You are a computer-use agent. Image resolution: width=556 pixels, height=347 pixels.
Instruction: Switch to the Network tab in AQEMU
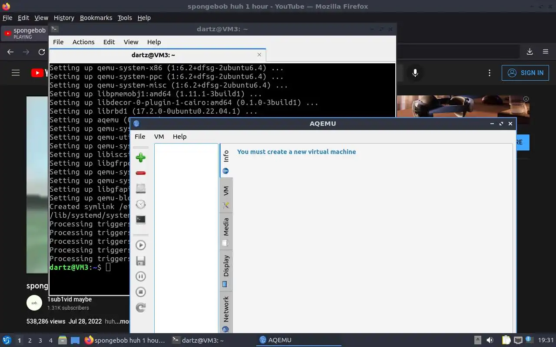[226, 313]
